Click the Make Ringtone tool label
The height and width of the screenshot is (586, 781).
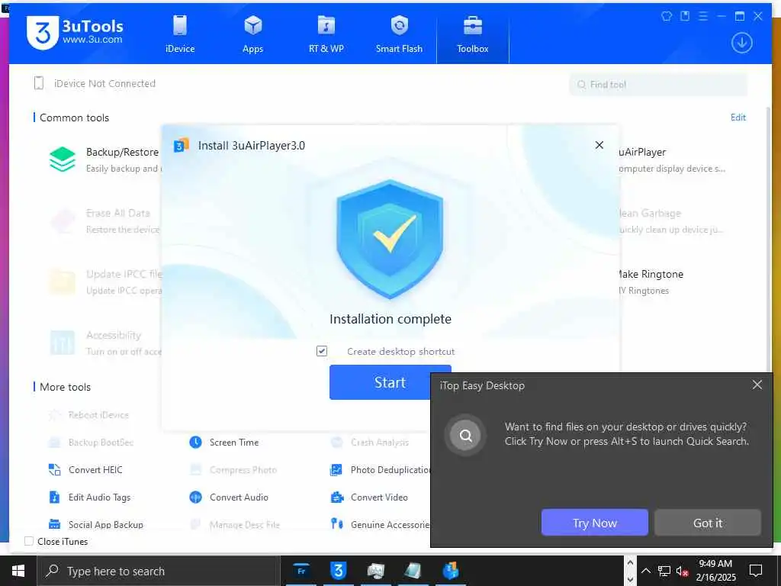click(650, 274)
